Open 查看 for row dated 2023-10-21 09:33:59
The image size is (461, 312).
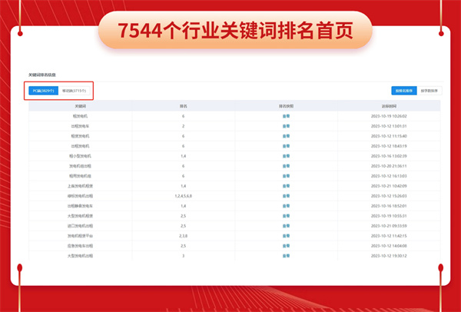coord(286,225)
